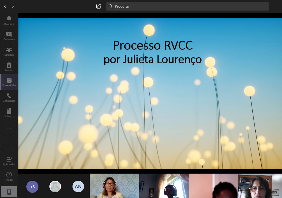This screenshot has width=282, height=198.
Task: Go back with the left arrow
Action: [x=5, y=6]
